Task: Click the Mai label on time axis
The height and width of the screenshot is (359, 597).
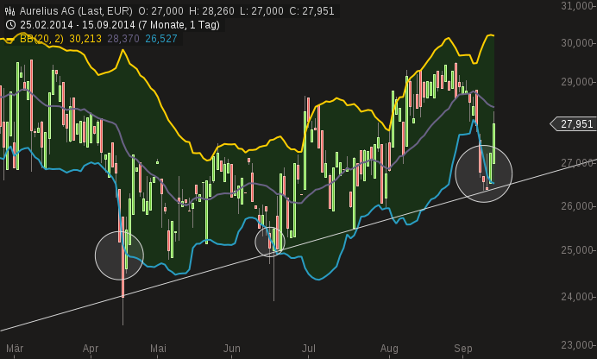Action: [158, 349]
